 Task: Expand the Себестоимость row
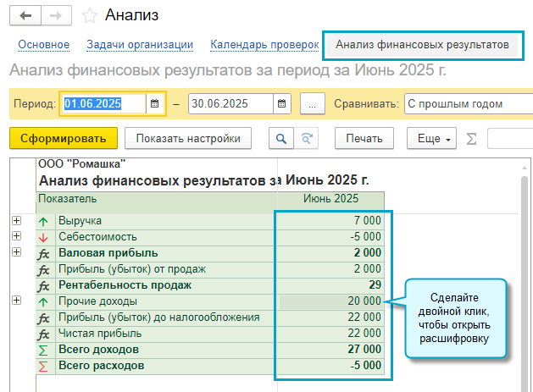tap(16, 237)
